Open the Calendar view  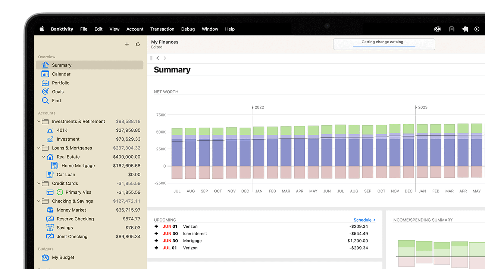(x=61, y=74)
